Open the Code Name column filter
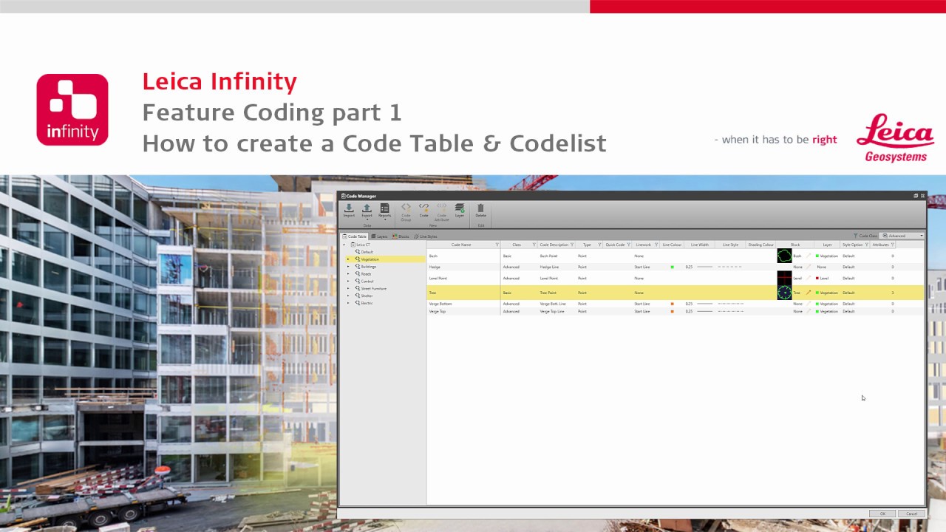 pyautogui.click(x=497, y=245)
